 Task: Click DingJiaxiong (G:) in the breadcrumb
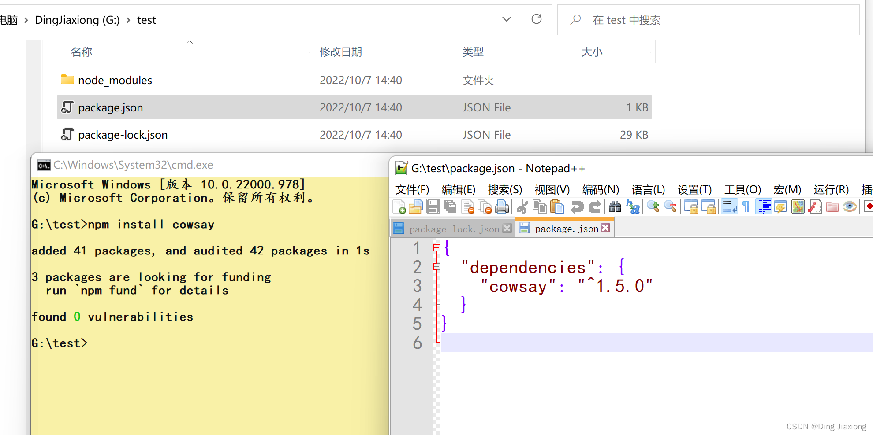pos(77,20)
